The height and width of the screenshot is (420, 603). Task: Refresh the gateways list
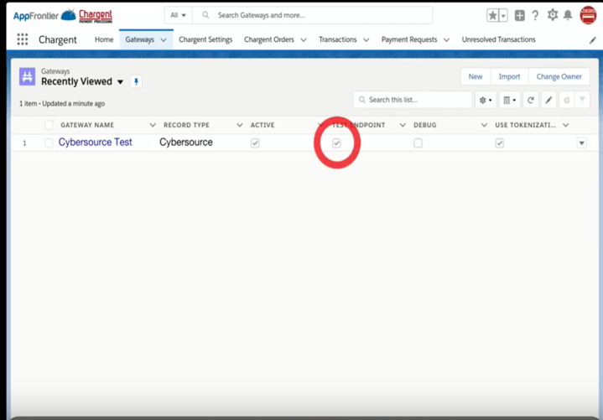pyautogui.click(x=530, y=100)
